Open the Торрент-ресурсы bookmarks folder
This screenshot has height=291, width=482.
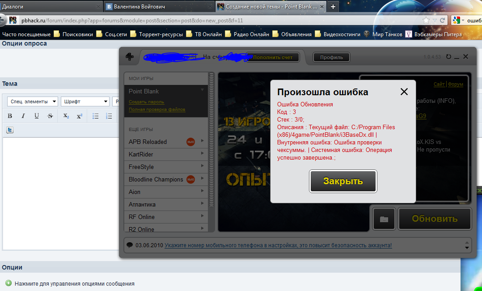[x=156, y=34]
